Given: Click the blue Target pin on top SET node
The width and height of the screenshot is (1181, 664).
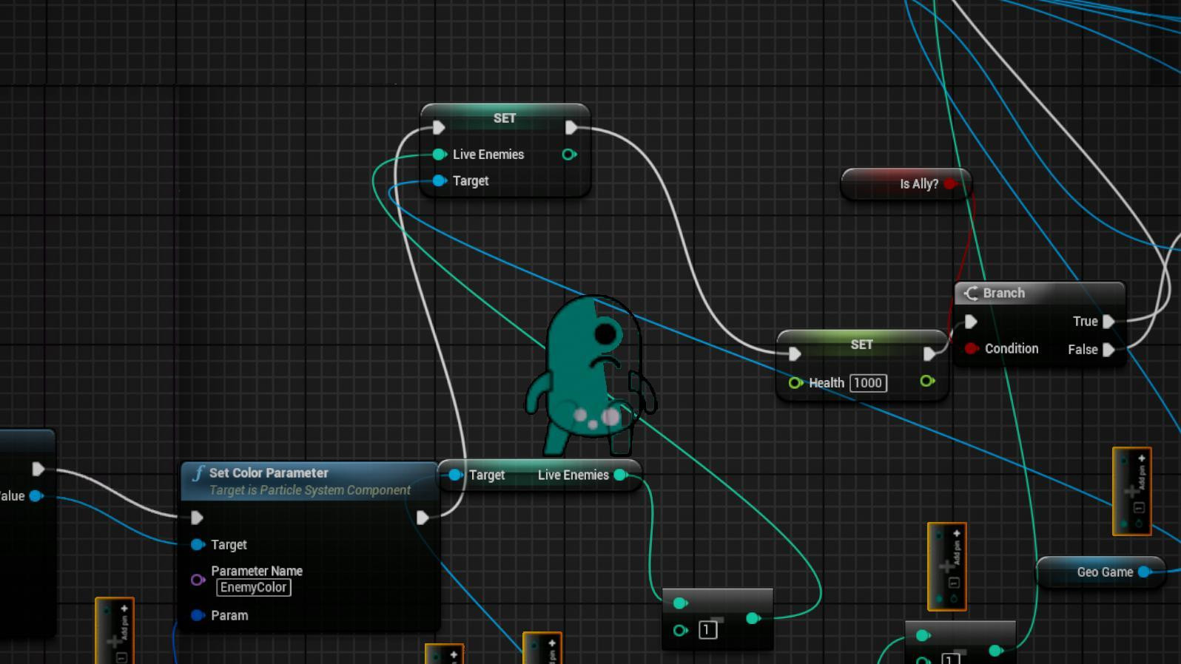Looking at the screenshot, I should click(x=439, y=180).
